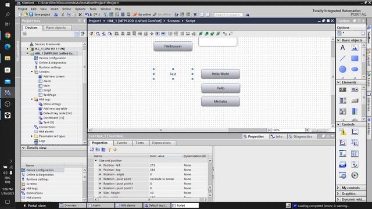Select the IO field element
The image size is (372, 209).
[342, 89]
